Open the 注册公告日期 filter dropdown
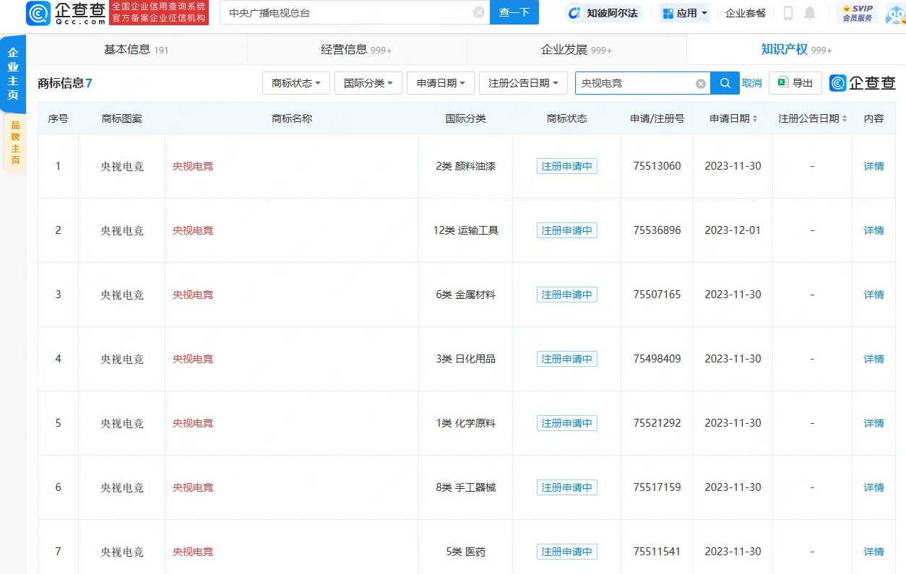The width and height of the screenshot is (906, 574). [x=523, y=83]
